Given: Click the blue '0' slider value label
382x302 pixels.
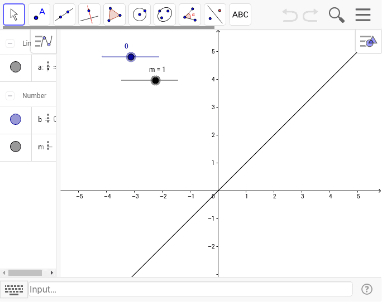Looking at the screenshot, I should pos(126,46).
